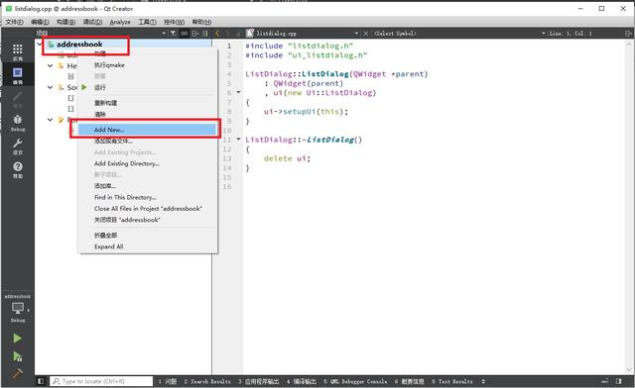Split the editor with top-right icon
Image resolution: width=635 pixels, height=388 pixels.
[x=628, y=33]
